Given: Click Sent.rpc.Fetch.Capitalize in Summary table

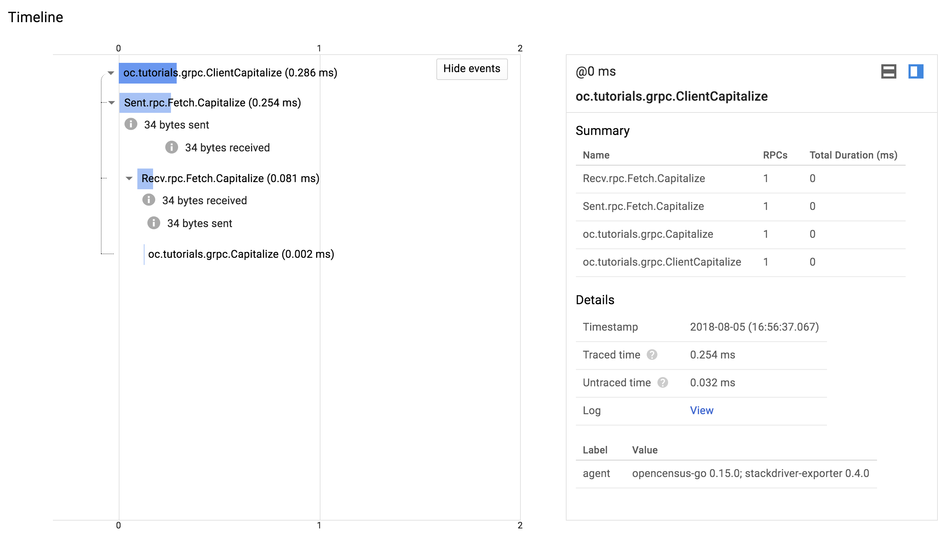Looking at the screenshot, I should coord(643,206).
